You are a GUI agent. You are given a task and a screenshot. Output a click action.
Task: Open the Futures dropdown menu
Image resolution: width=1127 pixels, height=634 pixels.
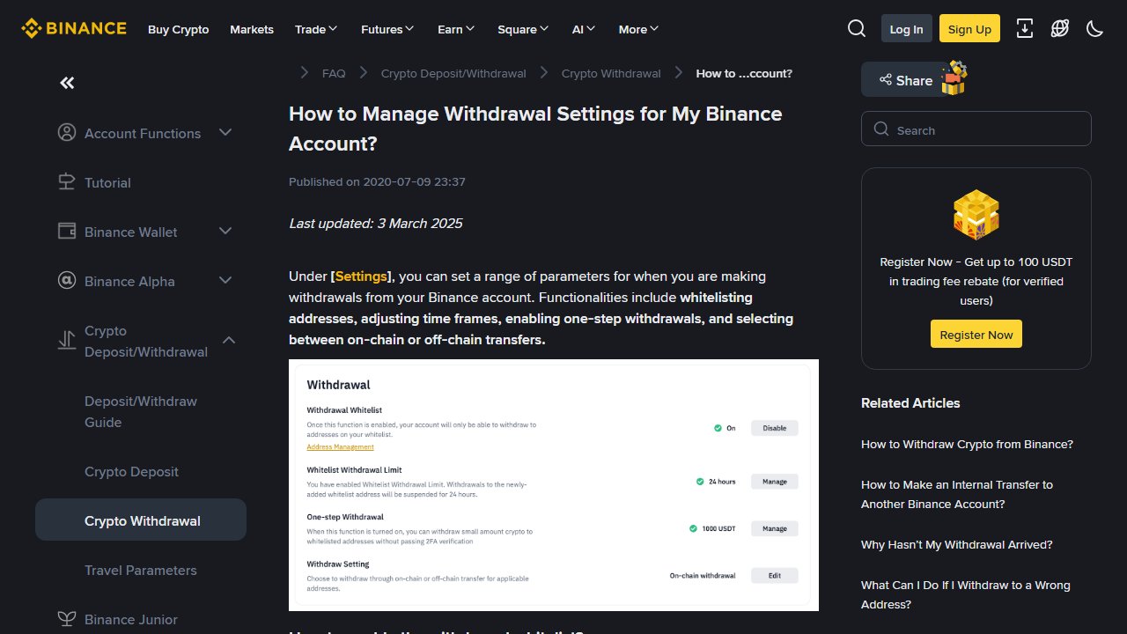click(387, 29)
